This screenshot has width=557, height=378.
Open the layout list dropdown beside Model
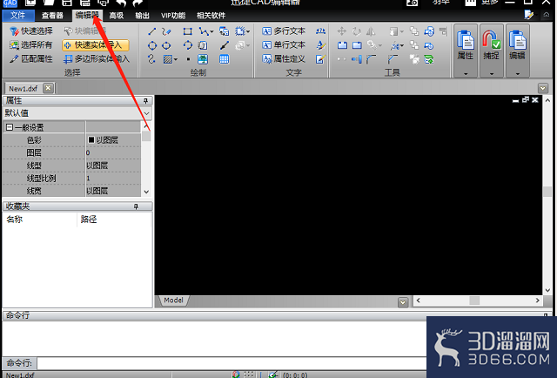(403, 302)
